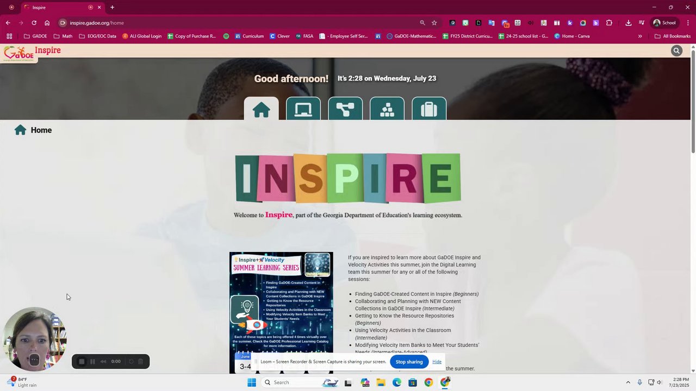This screenshot has width=696, height=391.
Task: Stop the Loom recording
Action: [x=82, y=362]
